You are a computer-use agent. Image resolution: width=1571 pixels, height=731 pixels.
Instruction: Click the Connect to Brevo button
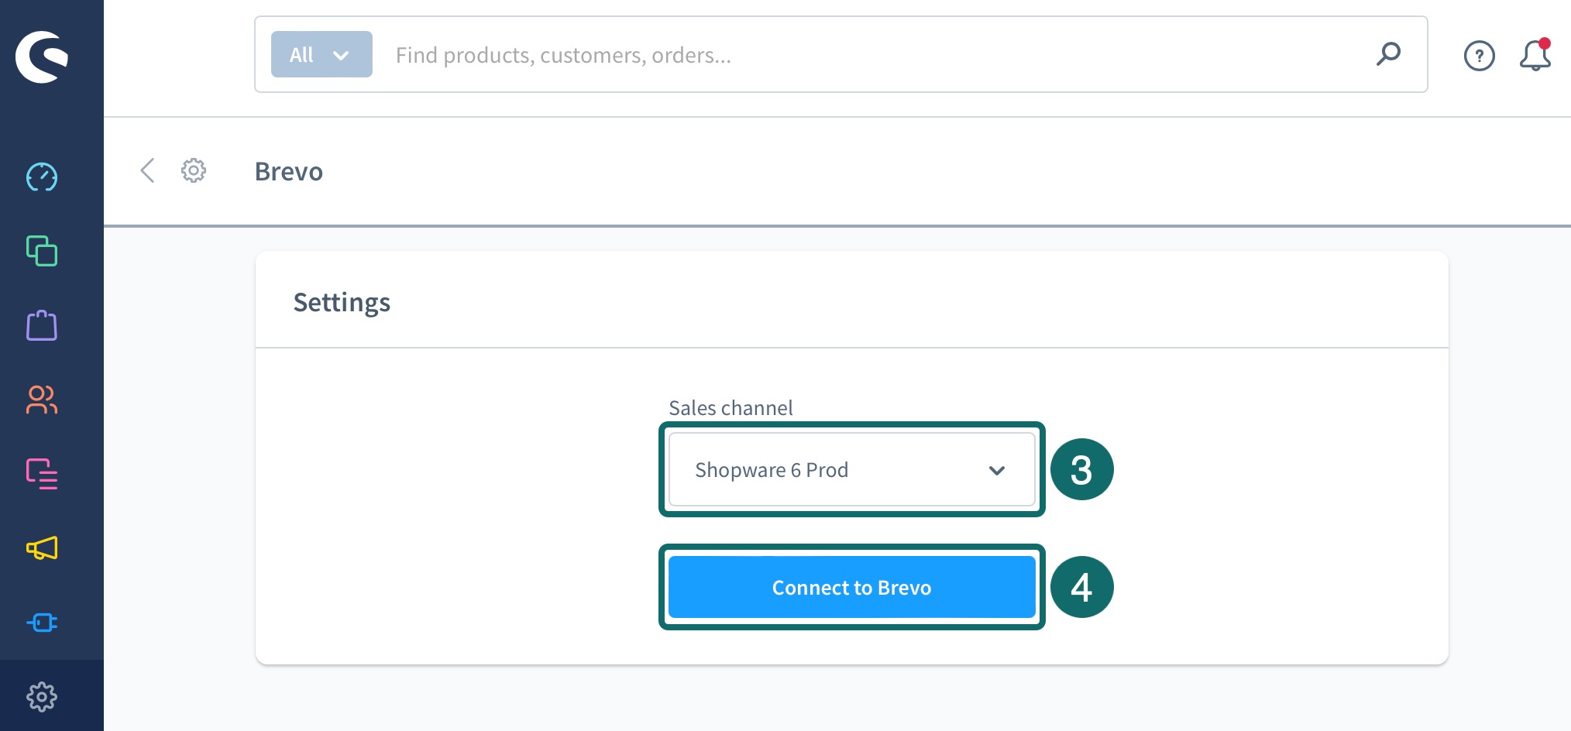[852, 588]
